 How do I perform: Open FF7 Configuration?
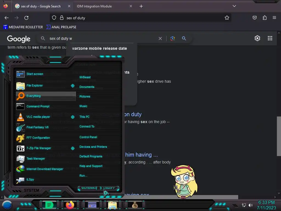click(x=46, y=138)
